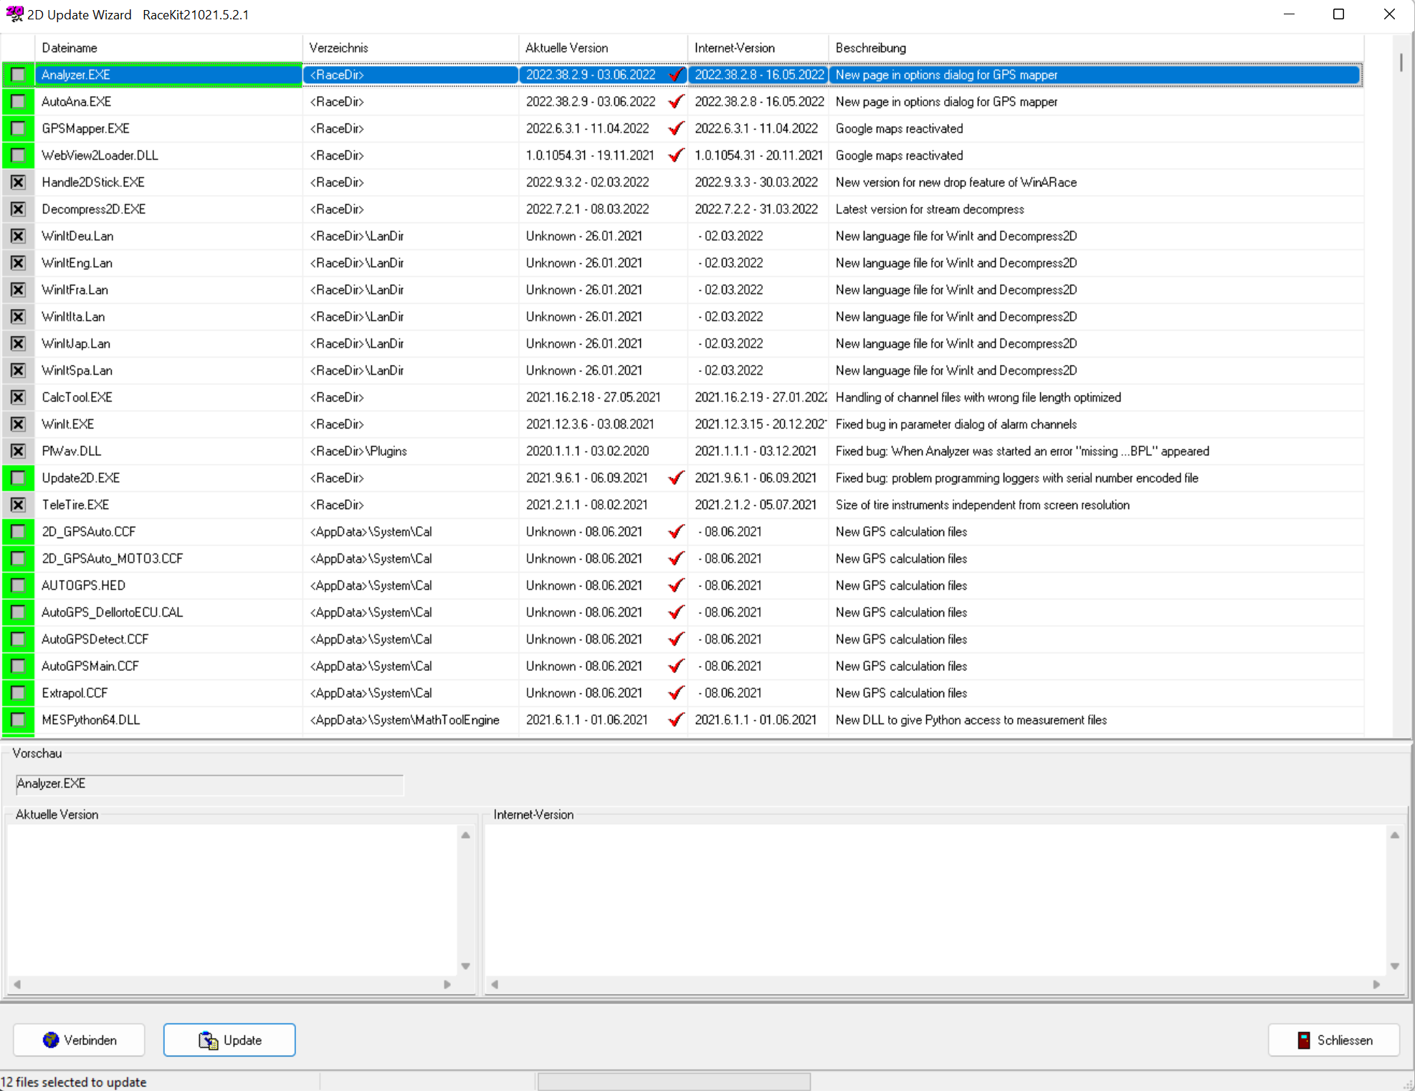Click the red checkmark beside MESPython64.DLL version

(675, 720)
